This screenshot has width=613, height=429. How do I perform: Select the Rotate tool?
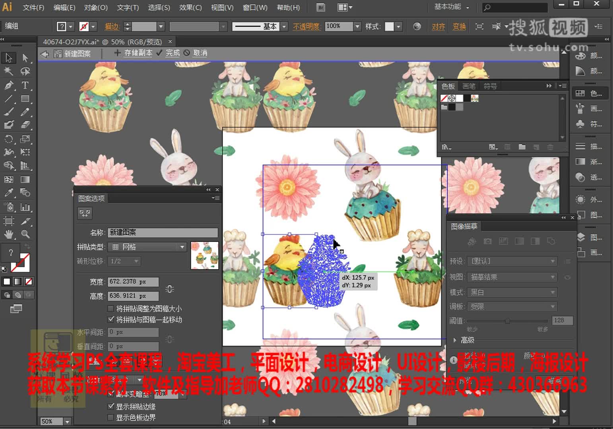coord(8,139)
